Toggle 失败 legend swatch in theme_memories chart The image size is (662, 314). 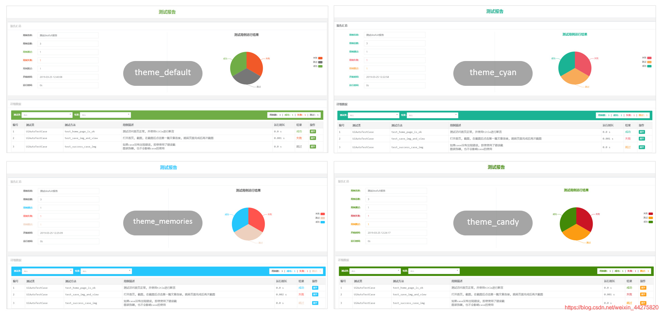click(x=323, y=214)
